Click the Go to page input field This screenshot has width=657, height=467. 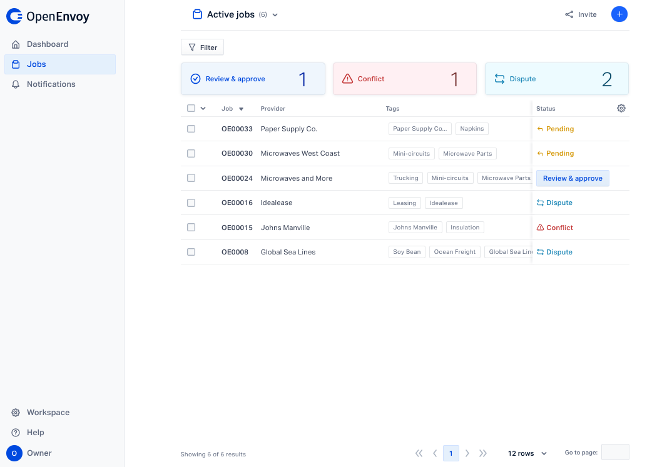click(x=615, y=453)
